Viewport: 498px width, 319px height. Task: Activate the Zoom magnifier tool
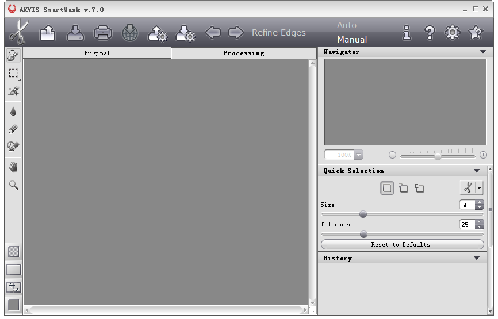click(13, 185)
